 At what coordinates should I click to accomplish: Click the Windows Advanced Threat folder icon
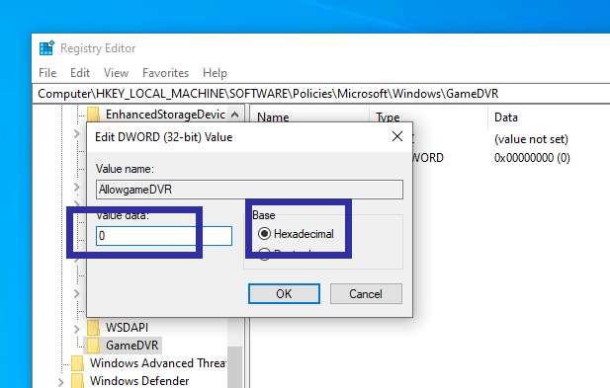(77, 362)
